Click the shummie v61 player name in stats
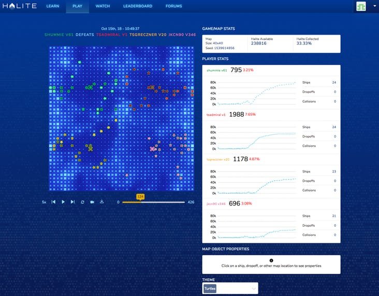 coord(216,70)
